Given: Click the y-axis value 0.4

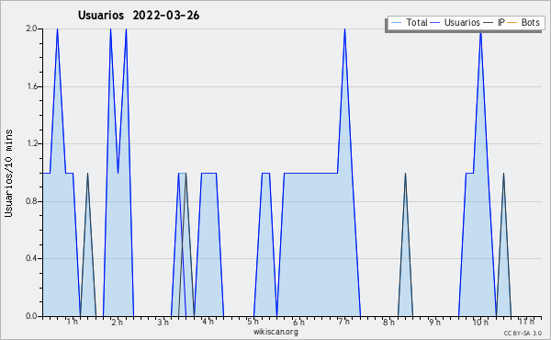Looking at the screenshot, I should click(x=31, y=258).
